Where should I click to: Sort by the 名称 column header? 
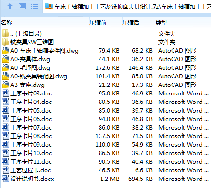click(7, 23)
